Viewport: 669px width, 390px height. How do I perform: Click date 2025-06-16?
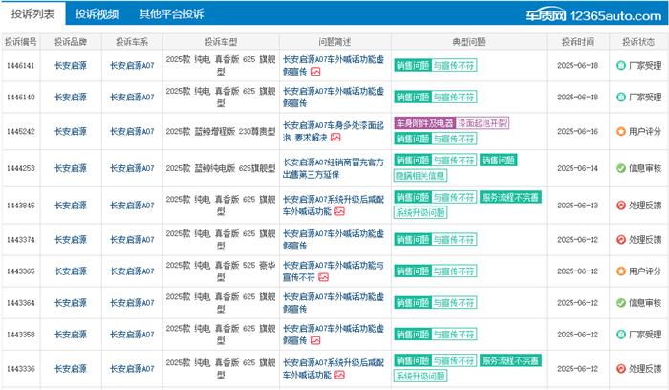577,131
